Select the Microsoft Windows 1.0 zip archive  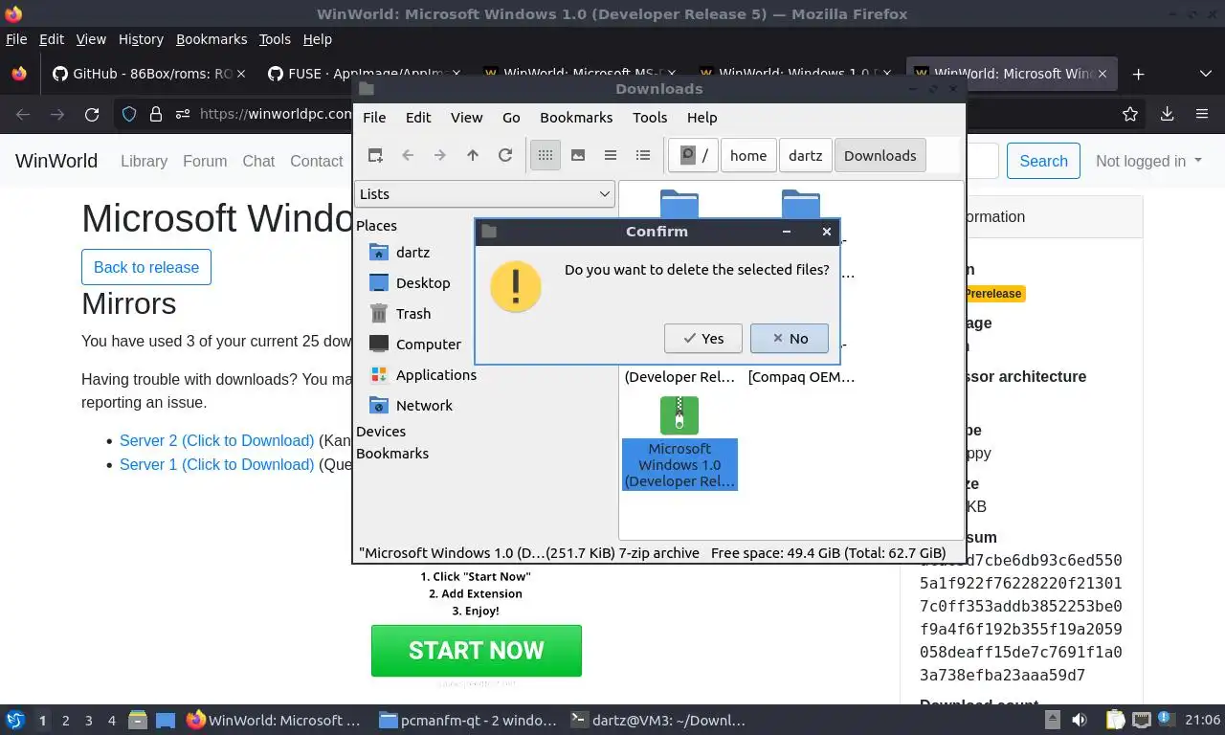pos(679,443)
